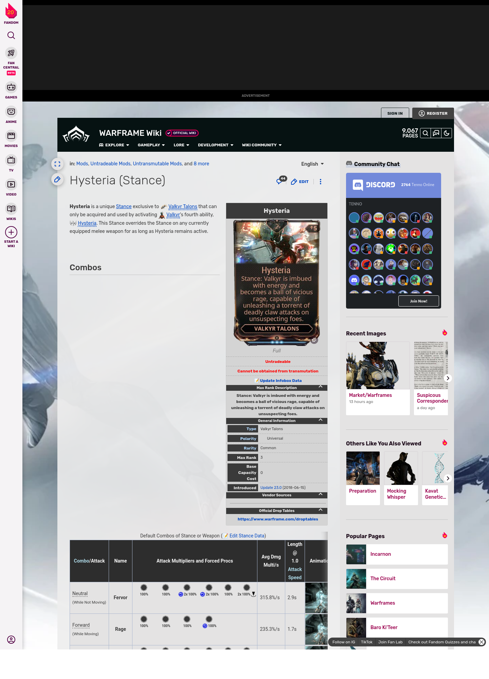Click the Sign In button
Screen dimensions: 489x679
395,113
